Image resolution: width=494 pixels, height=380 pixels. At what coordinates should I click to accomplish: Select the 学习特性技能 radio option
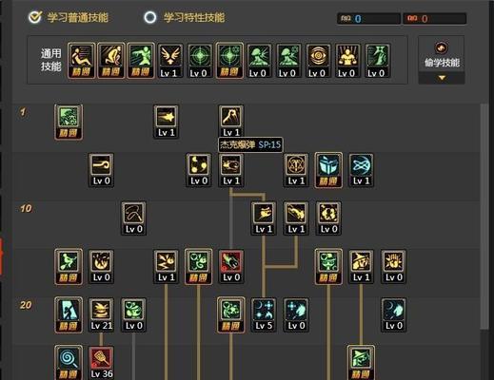coord(150,17)
